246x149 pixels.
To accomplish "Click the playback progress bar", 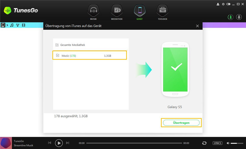I will (x=134, y=143).
